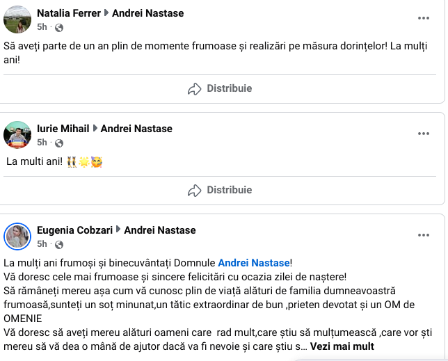Image resolution: width=448 pixels, height=361 pixels.
Task: Open options menu on Natalia Ferrer's post
Action: [424, 17]
